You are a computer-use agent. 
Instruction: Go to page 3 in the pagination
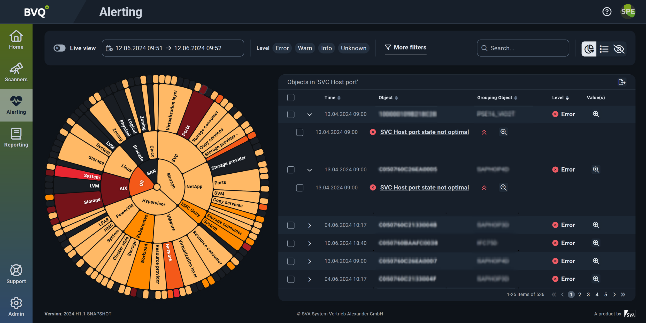tap(588, 295)
